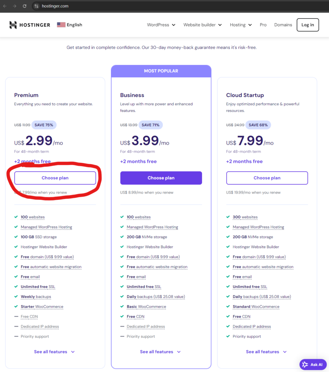
Task: Open the Pro menu item
Action: click(x=263, y=25)
